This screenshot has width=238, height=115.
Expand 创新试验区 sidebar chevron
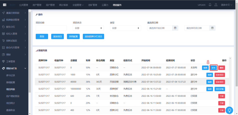point(25,41)
